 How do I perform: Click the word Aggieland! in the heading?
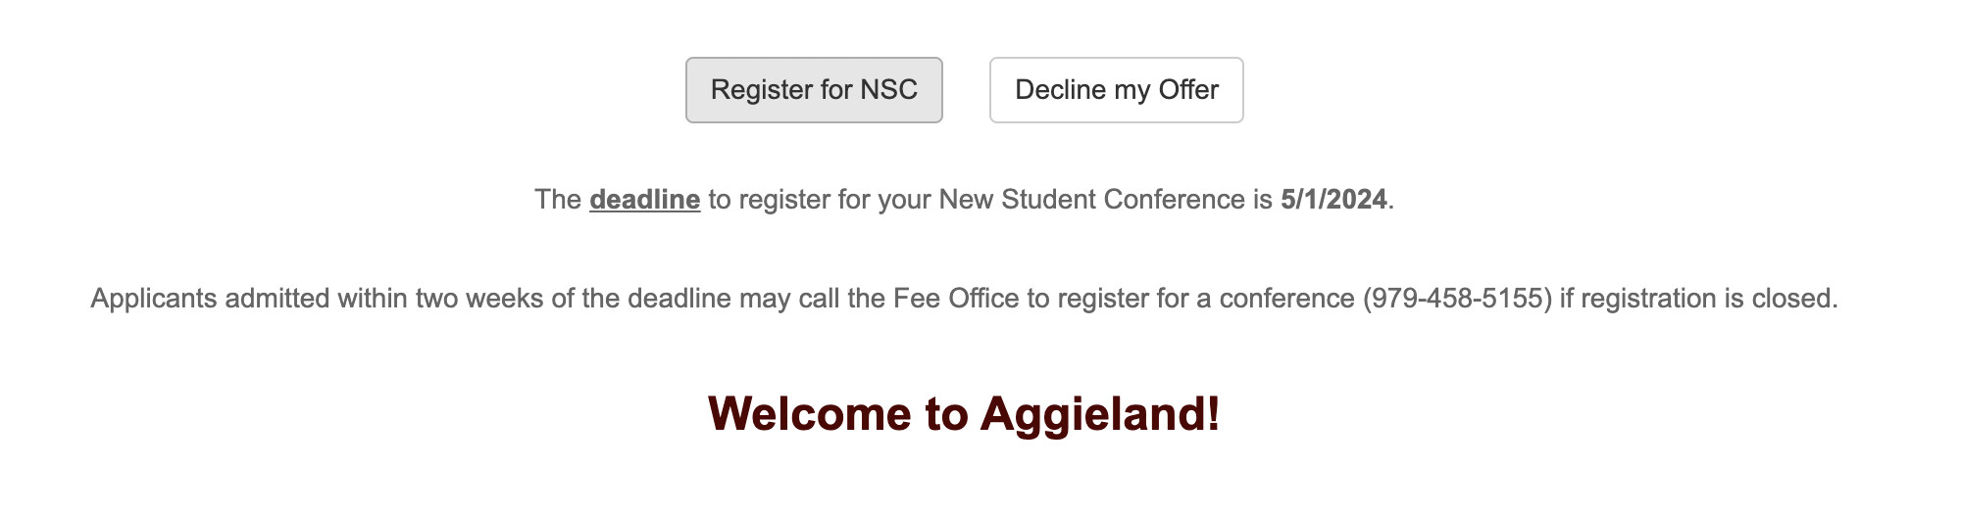1100,414
